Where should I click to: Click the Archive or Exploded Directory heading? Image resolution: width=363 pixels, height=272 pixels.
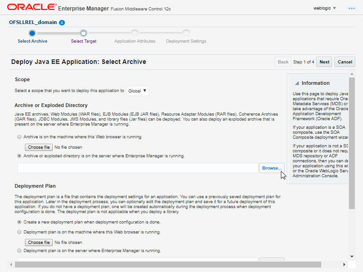tap(51, 105)
